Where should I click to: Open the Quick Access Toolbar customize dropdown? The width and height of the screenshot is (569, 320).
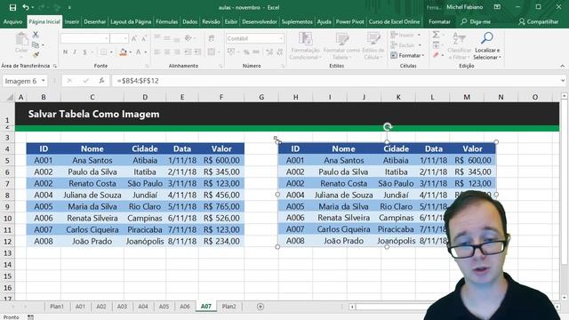(69, 7)
